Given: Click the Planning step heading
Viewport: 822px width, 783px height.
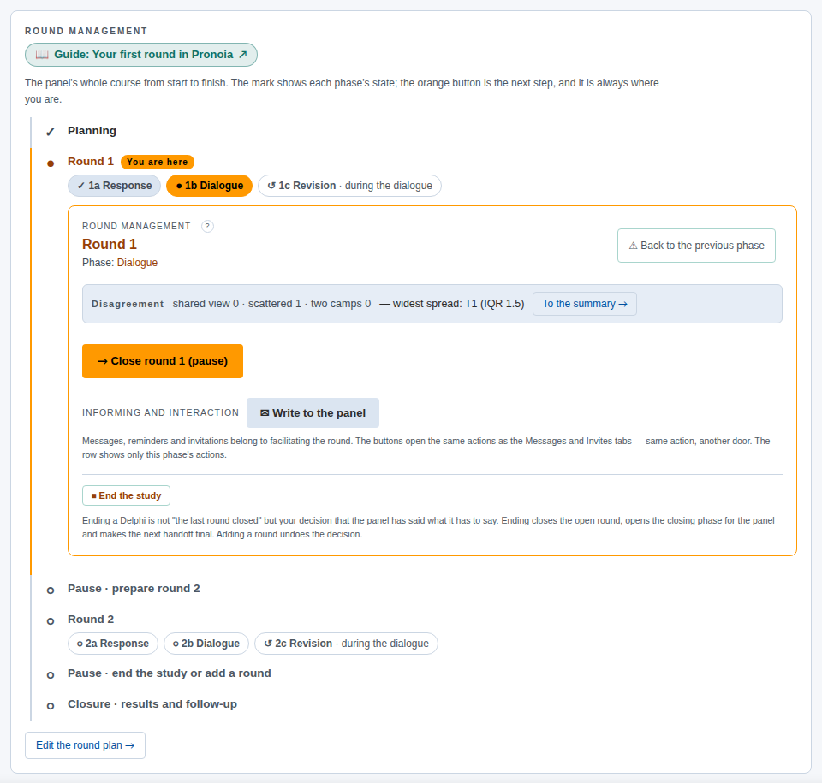Looking at the screenshot, I should [92, 130].
